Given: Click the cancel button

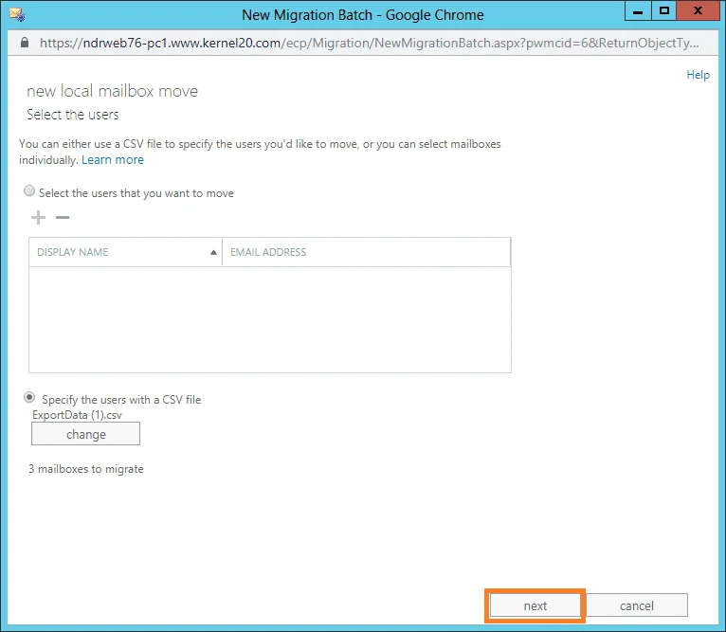Looking at the screenshot, I should [637, 605].
